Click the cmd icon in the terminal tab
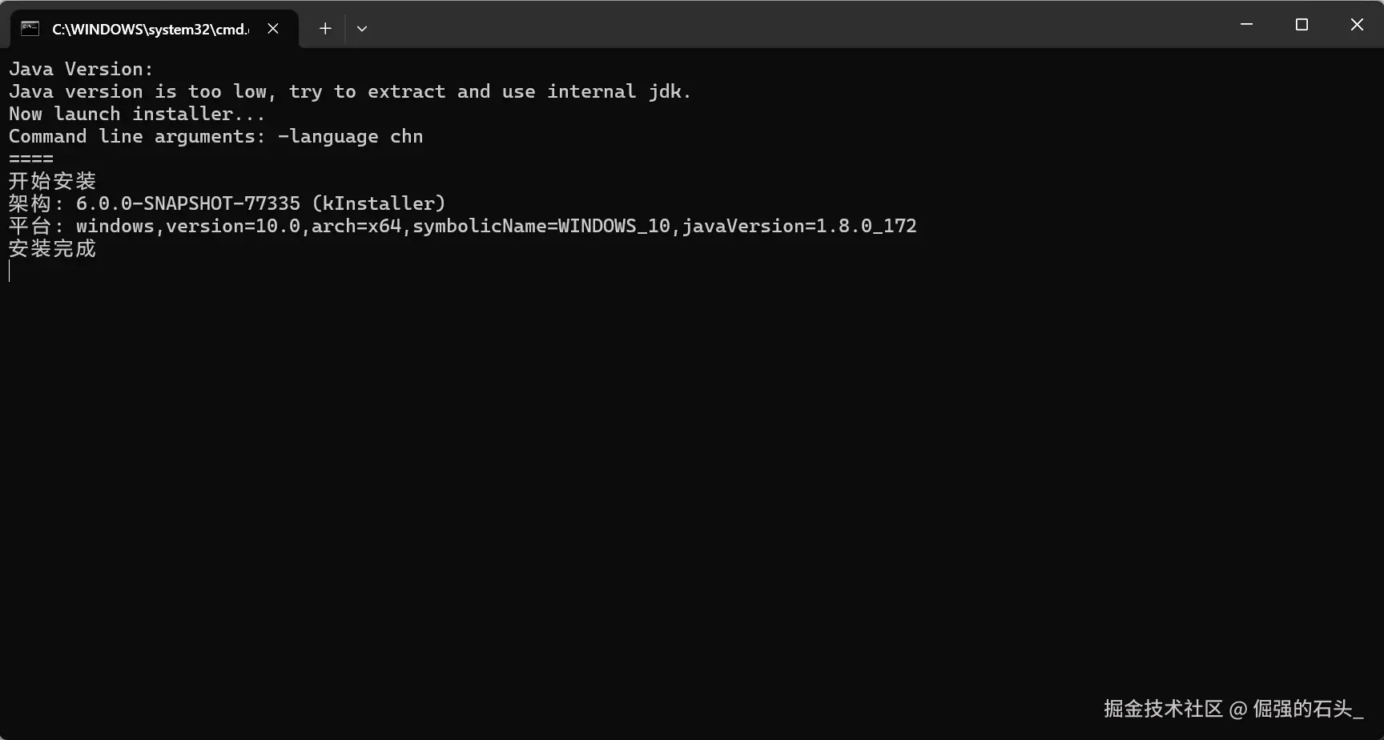The width and height of the screenshot is (1384, 740). coord(30,29)
